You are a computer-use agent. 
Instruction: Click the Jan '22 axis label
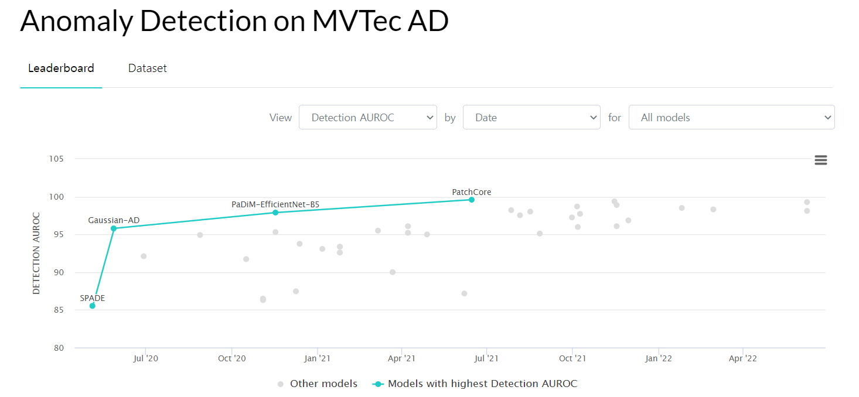pos(659,358)
